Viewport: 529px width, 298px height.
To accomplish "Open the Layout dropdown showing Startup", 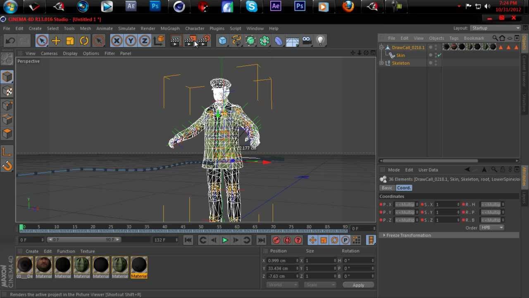I will 495,28.
